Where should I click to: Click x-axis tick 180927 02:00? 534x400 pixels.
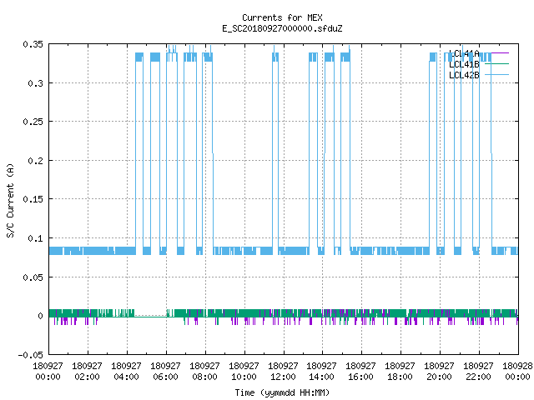click(87, 372)
